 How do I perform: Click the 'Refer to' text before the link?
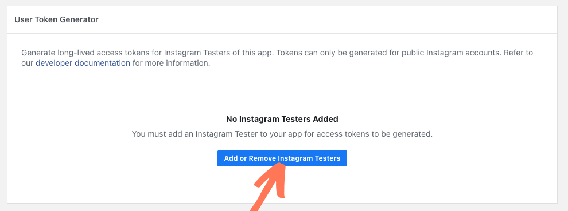point(519,53)
